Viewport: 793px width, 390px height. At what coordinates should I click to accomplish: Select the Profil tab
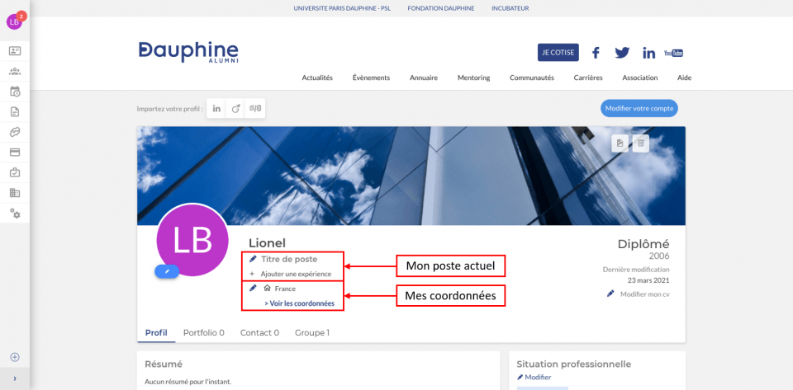[x=156, y=332]
